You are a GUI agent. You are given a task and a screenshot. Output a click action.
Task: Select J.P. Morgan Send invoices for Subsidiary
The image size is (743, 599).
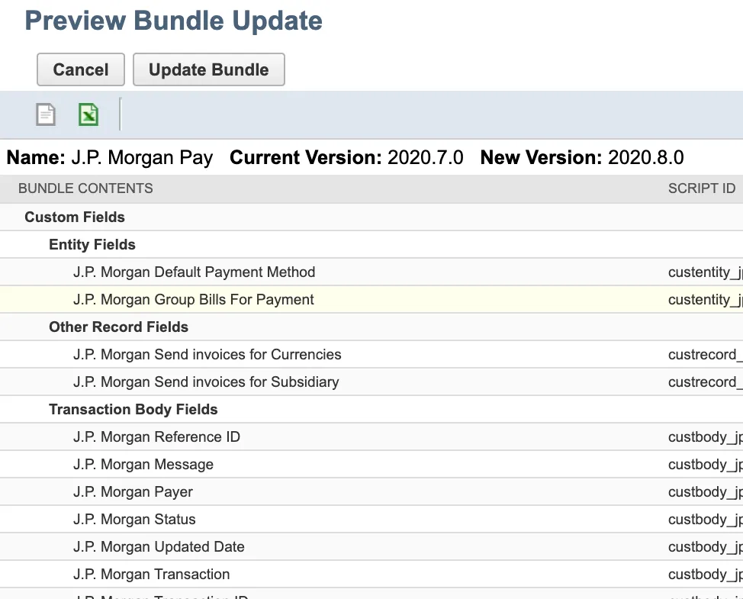click(x=371, y=382)
